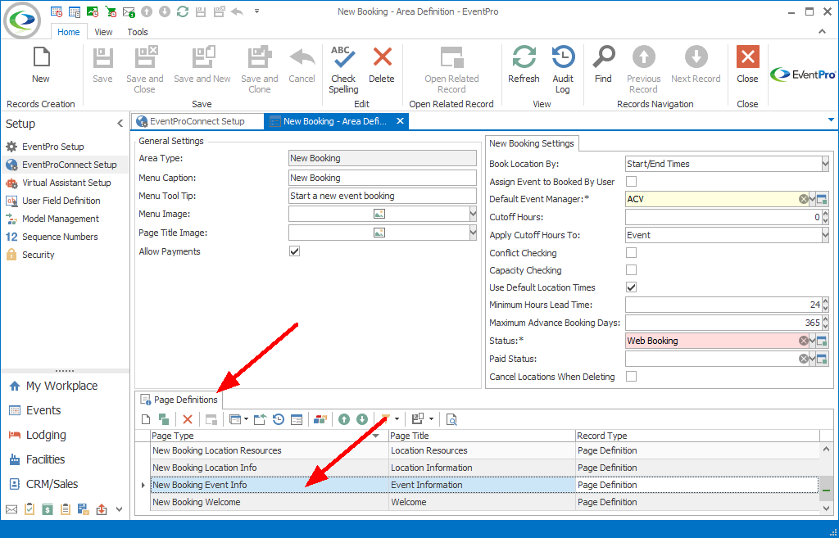Viewport: 839px width, 538px height.
Task: Click the clipboard checkmark icon in navigation strip
Action: pos(29,509)
